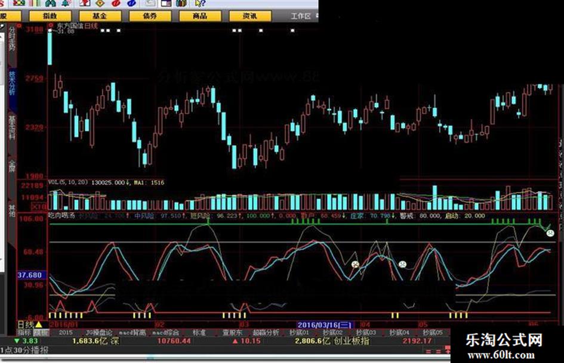Expand the 日线 period triangle selector
Image resolution: width=564 pixels, height=363 pixels.
point(38,324)
